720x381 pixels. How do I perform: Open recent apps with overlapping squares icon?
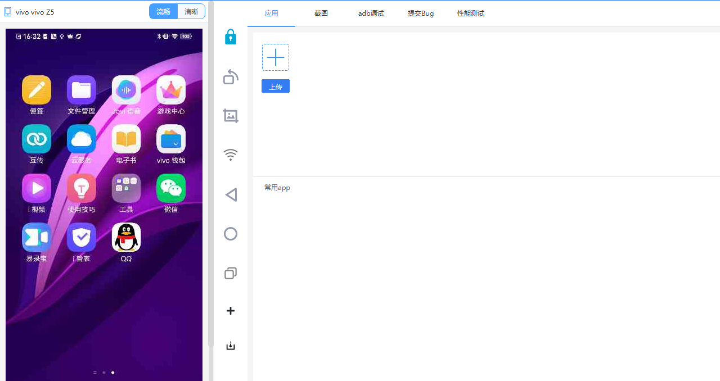pos(231,273)
